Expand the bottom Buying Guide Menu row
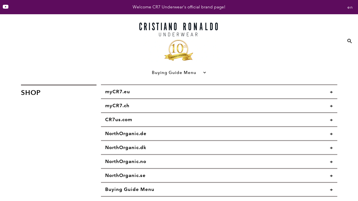This screenshot has width=358, height=201. click(219, 190)
